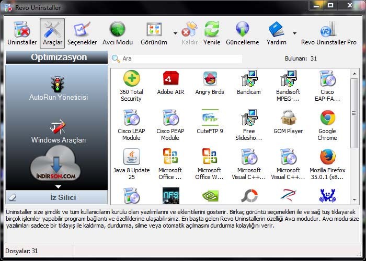The height and width of the screenshot is (261, 366).
Task: Expand the Yardım dropdown arrow
Action: pyautogui.click(x=294, y=33)
